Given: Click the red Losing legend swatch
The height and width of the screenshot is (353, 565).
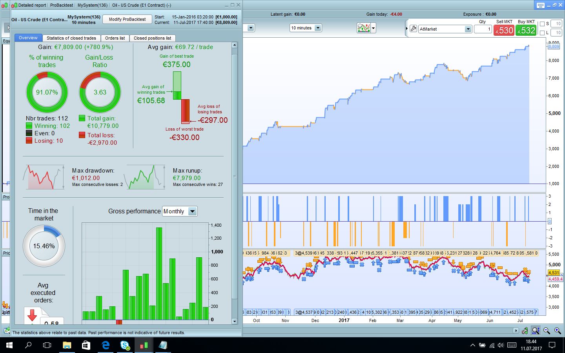Looking at the screenshot, I should point(29,141).
